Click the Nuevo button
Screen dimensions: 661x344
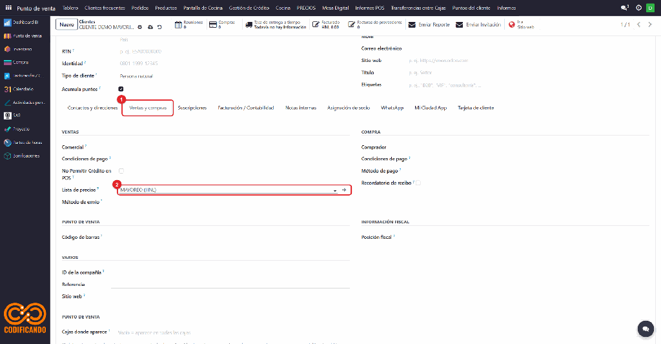point(66,25)
